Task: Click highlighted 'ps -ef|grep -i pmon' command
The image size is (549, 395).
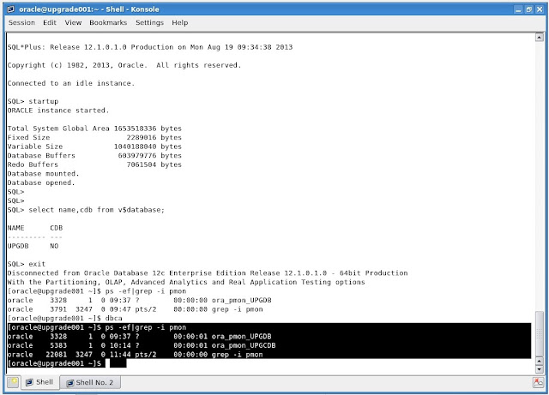Action: point(146,327)
